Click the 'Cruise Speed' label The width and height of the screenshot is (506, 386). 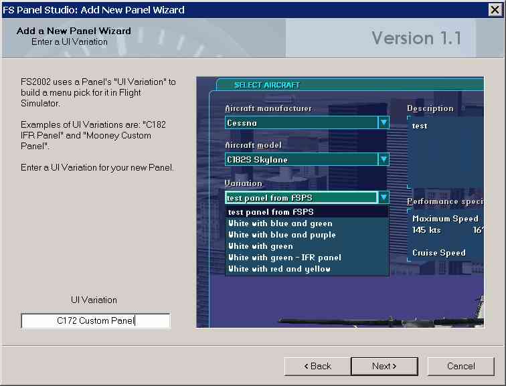pos(439,252)
